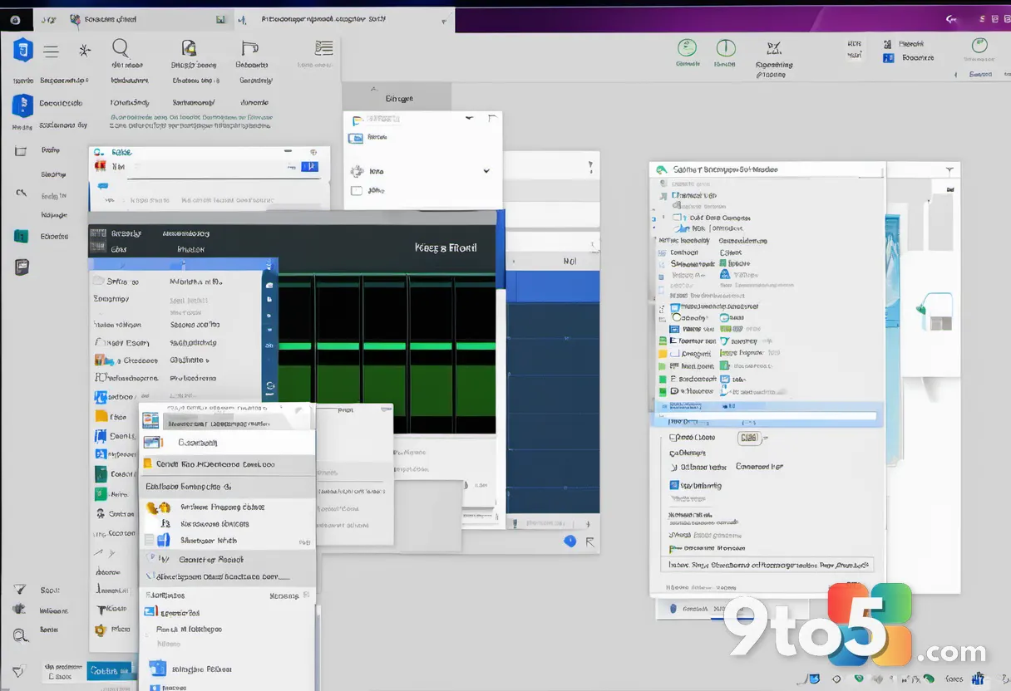Screen dimensions: 1011x691
Task: Click the green bar in the dark timeline grid
Action: pyautogui.click(x=387, y=346)
